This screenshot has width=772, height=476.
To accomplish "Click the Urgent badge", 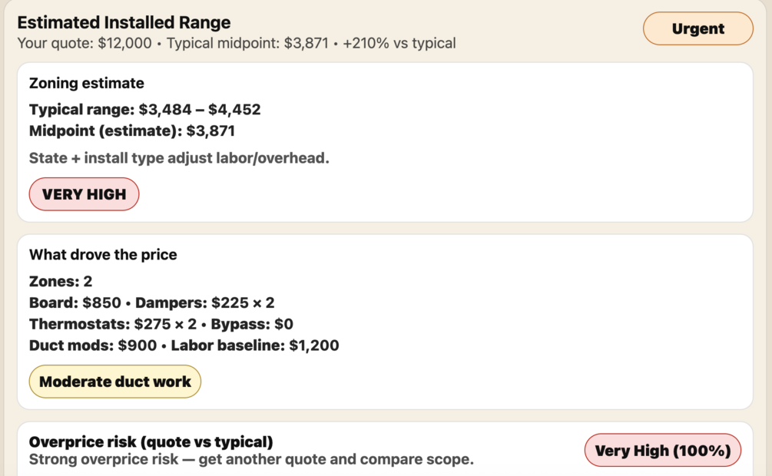I will [697, 28].
